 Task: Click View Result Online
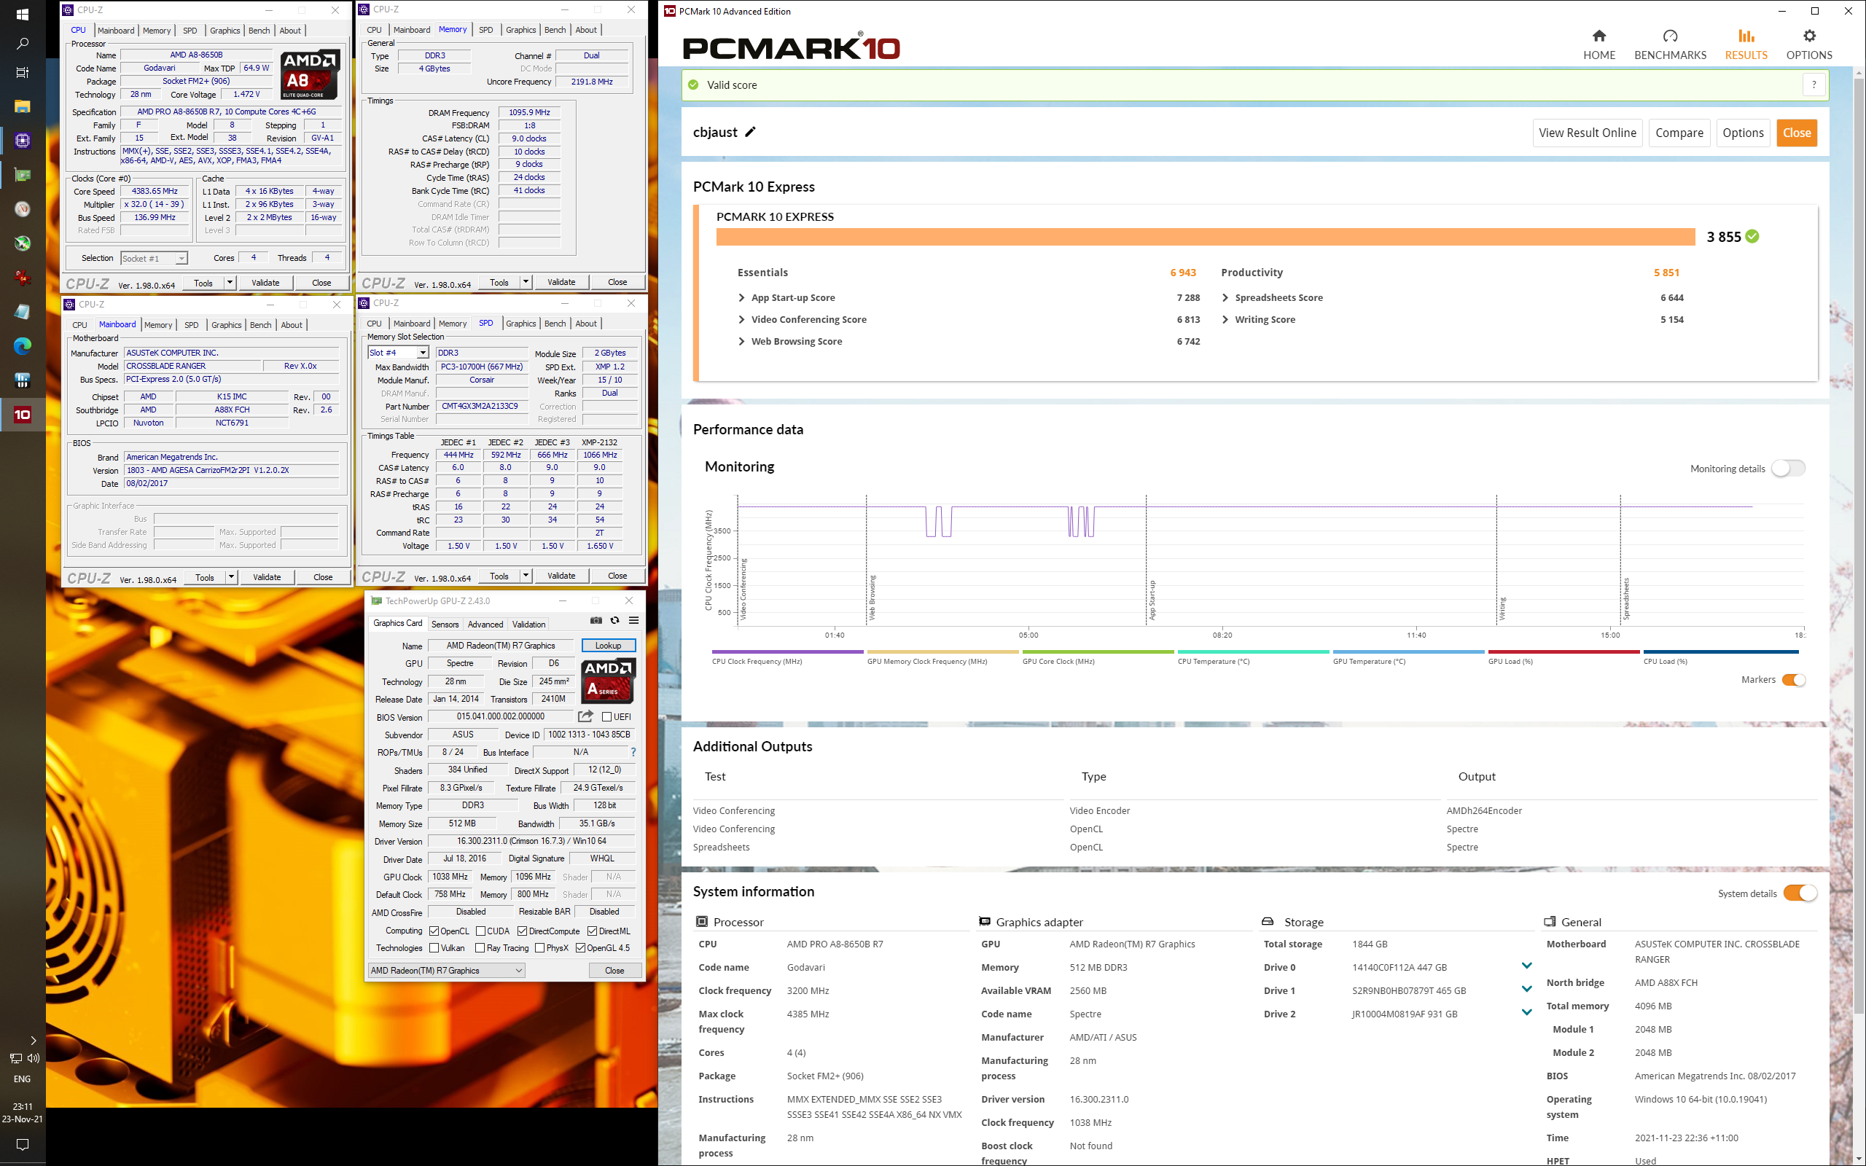pyautogui.click(x=1587, y=133)
